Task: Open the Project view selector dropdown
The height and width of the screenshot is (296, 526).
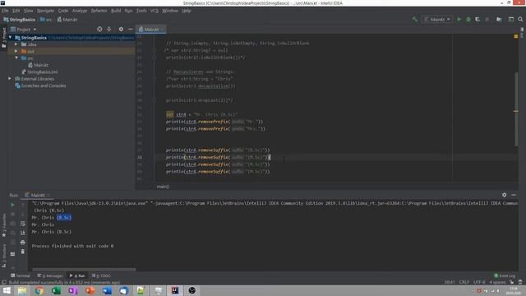Action: 24,30
